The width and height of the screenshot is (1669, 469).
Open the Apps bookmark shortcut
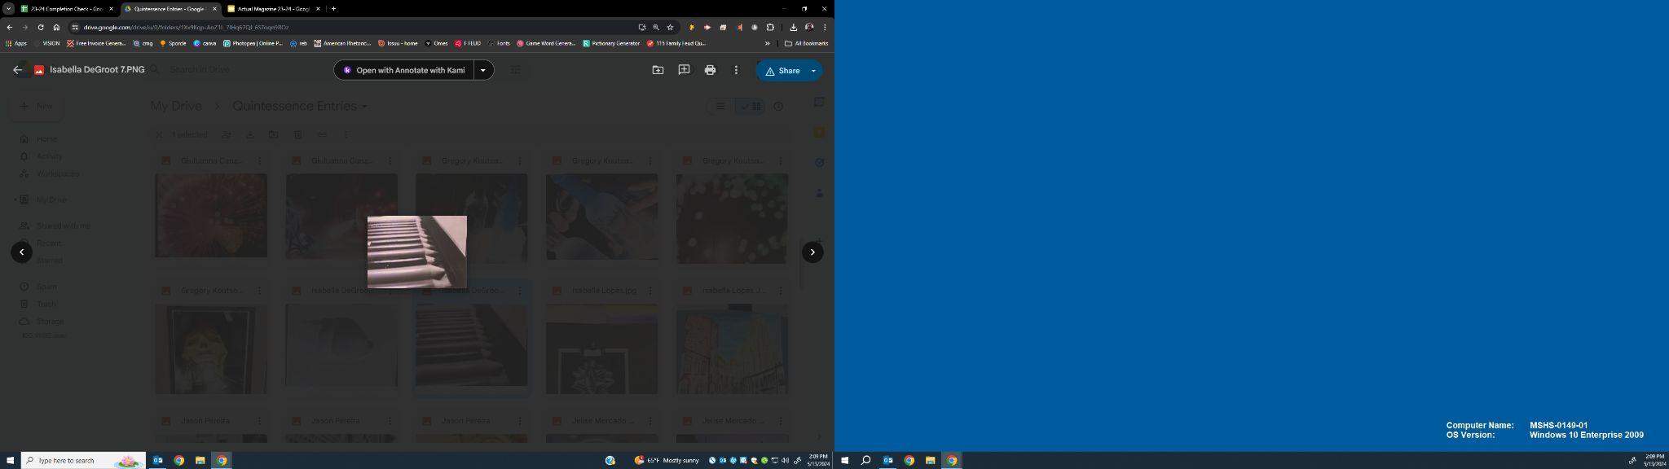coord(16,43)
